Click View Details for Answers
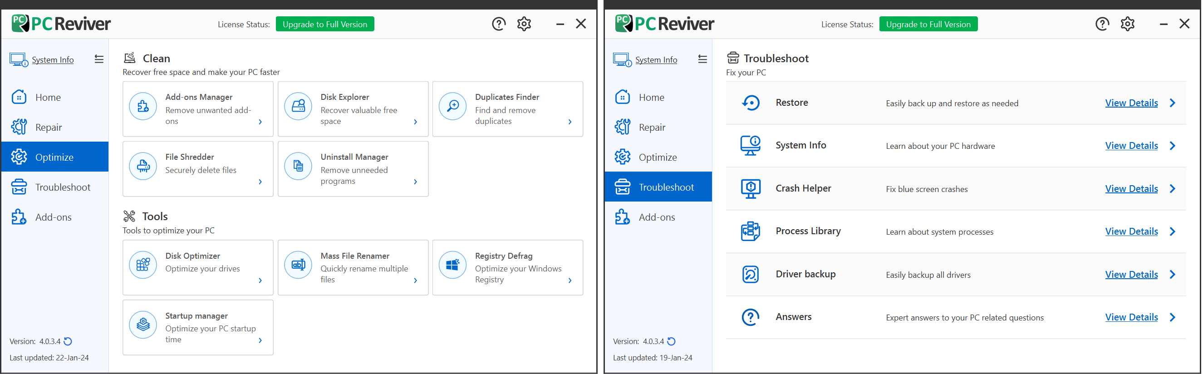1203x374 pixels. pos(1132,318)
